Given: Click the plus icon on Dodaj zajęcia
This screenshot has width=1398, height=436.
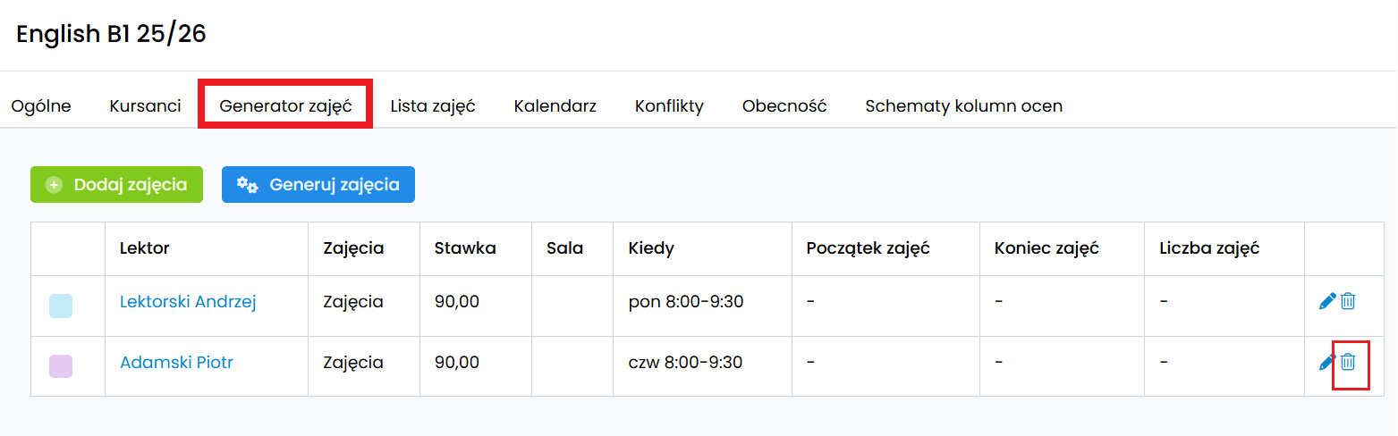Looking at the screenshot, I should pos(55,185).
